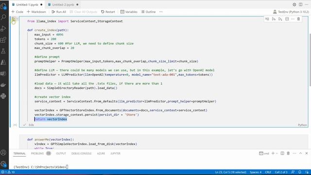Select the AZURE panel tab
311x175 pixels.
[101, 154]
